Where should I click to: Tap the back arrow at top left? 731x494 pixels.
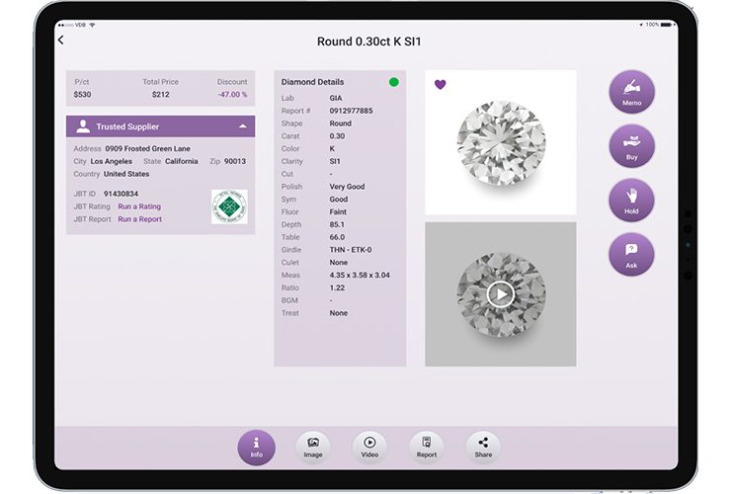tap(61, 41)
